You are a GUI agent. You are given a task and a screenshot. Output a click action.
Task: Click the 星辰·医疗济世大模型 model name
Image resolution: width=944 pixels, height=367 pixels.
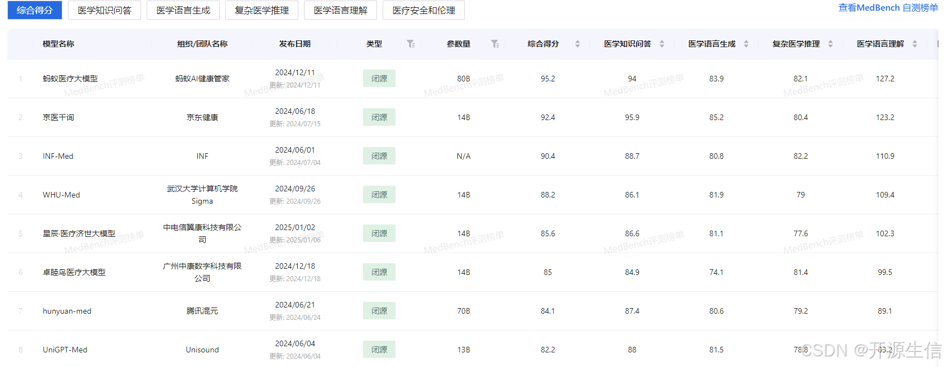click(79, 233)
